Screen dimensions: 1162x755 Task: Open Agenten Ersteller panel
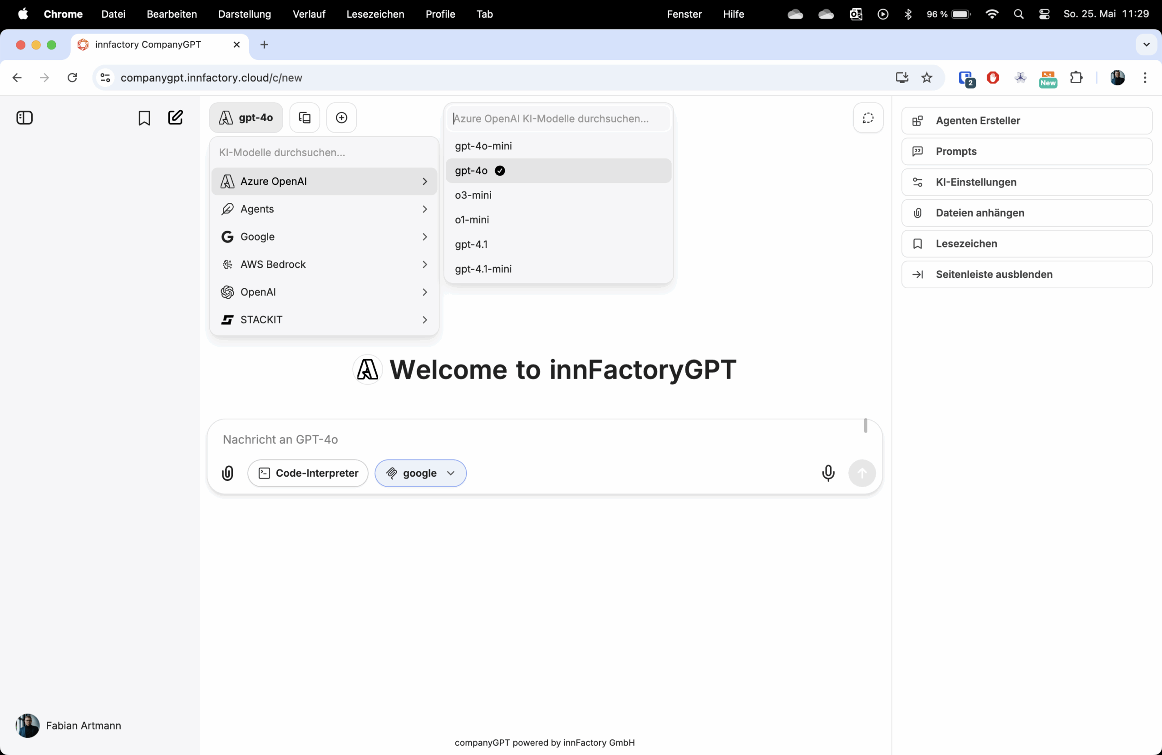point(1027,121)
